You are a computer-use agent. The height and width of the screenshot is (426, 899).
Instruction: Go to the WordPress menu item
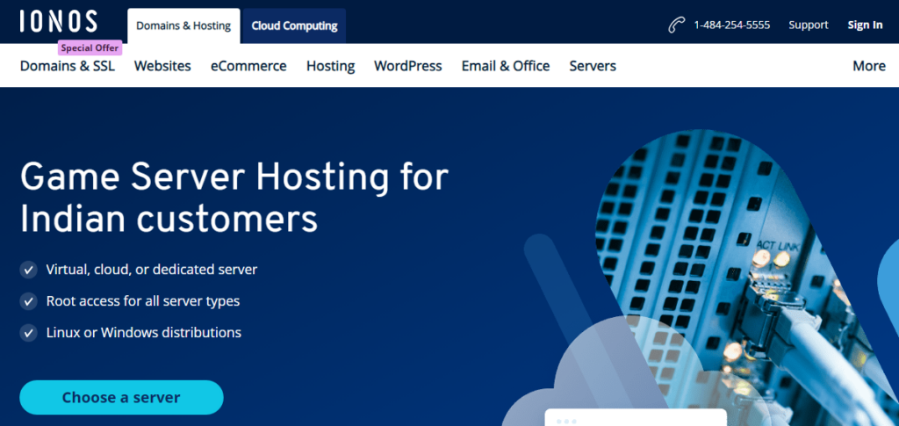pyautogui.click(x=407, y=66)
